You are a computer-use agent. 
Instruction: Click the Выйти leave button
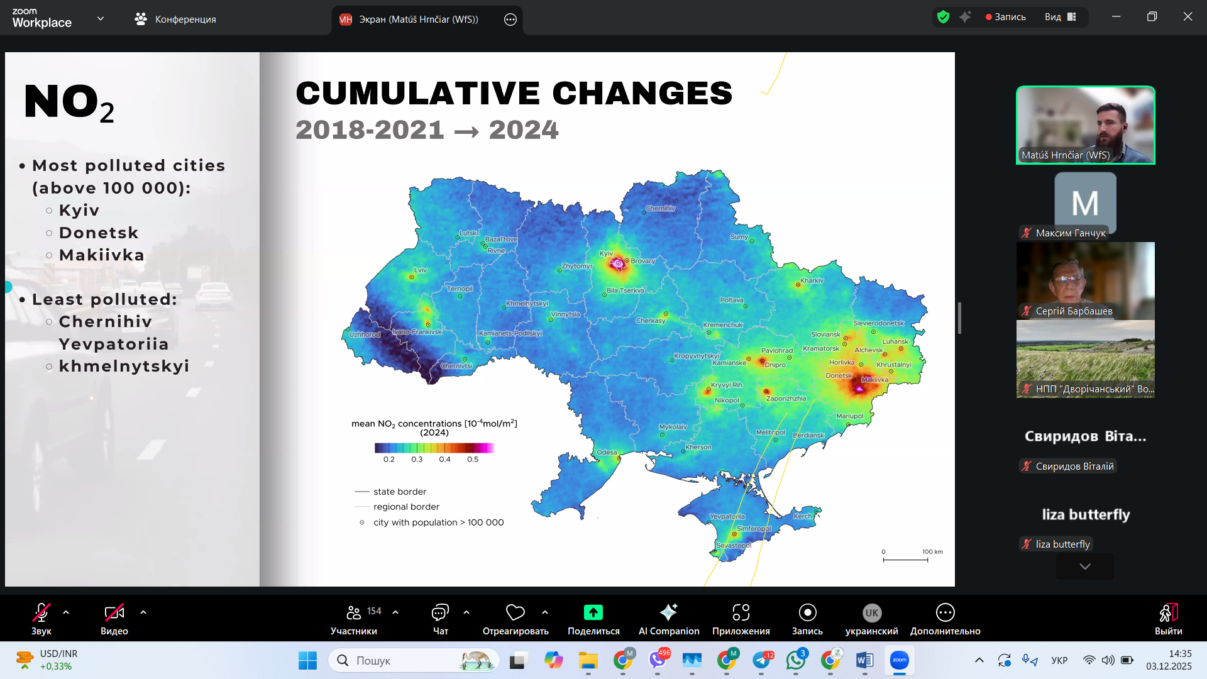1168,612
